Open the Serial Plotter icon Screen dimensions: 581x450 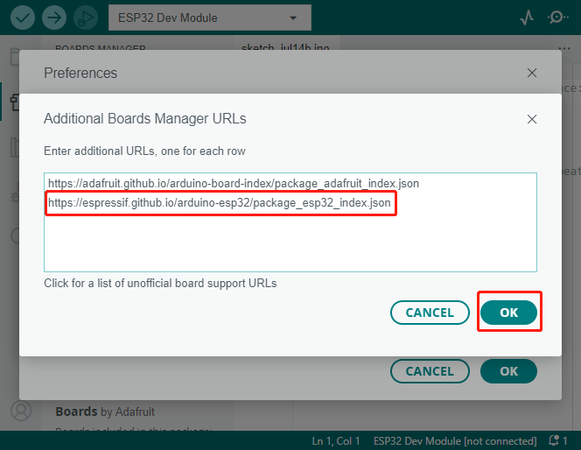(x=527, y=18)
